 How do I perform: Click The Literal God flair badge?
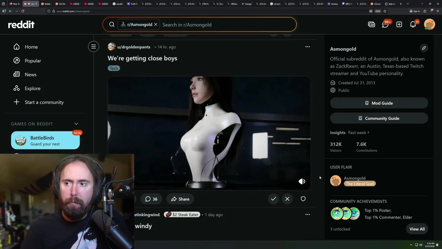(359, 184)
